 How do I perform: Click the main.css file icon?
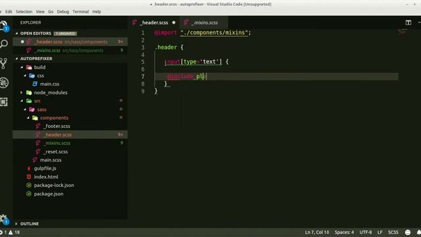(35, 84)
